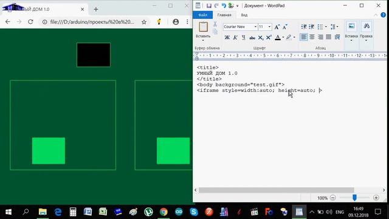Screen dimensions: 389x219
Task: Click the WordPad zoom in plus button
Action: coord(376,198)
